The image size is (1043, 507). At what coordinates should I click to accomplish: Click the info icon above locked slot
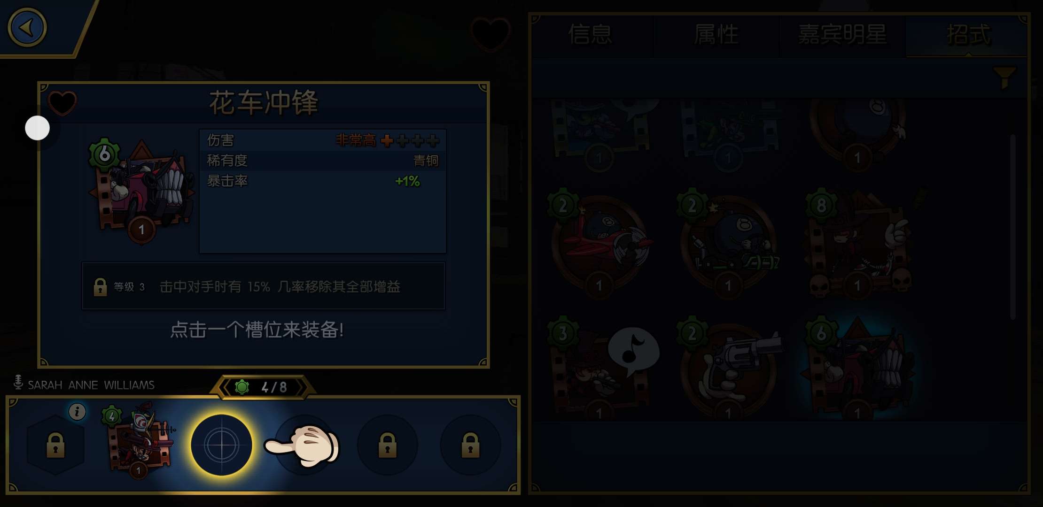[78, 412]
